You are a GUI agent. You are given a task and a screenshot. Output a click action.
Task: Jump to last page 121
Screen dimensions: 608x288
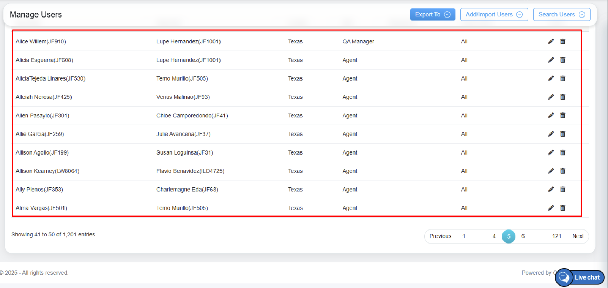556,236
